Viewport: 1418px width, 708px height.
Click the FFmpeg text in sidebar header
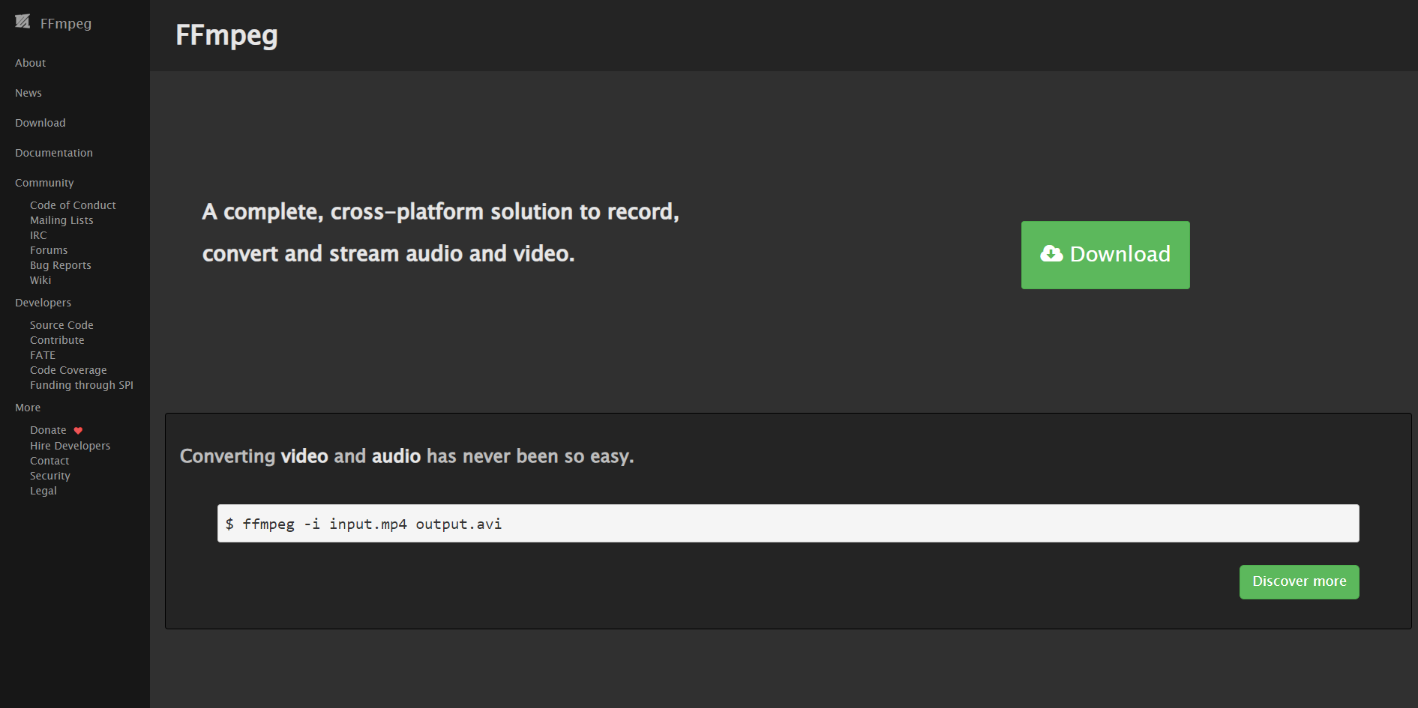click(x=66, y=23)
